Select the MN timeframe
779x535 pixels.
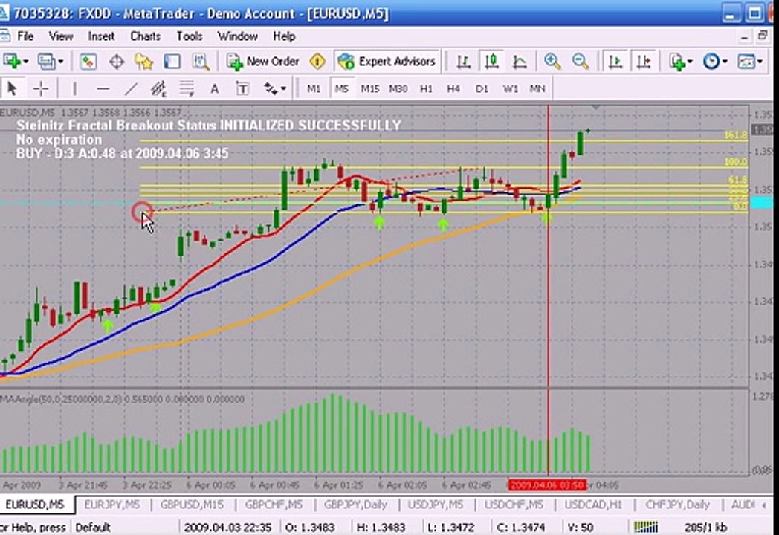coord(537,89)
